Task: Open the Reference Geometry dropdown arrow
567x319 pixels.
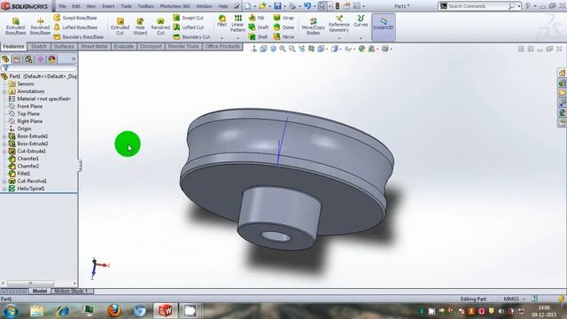Action: point(338,38)
